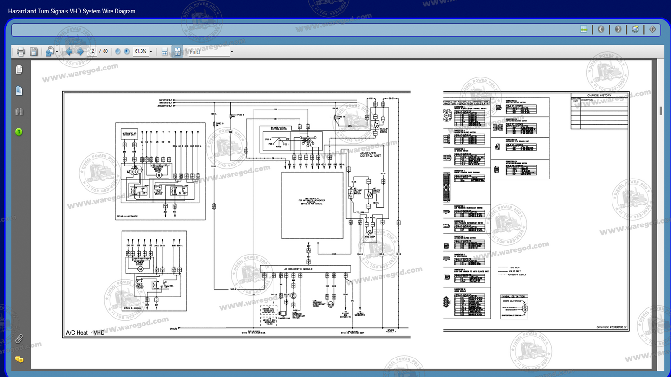Screen dimensions: 671x377
Task: Open the comments panel in sidebar
Action: (x=19, y=359)
